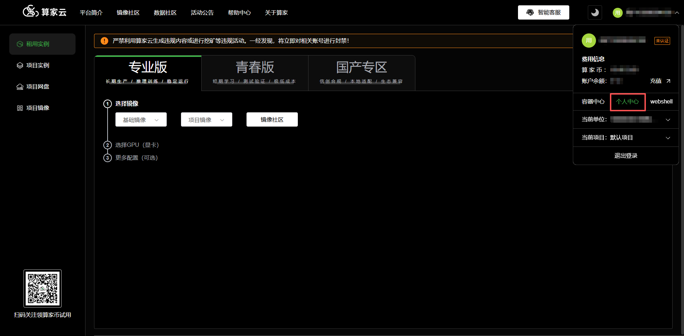The height and width of the screenshot is (336, 684).
Task: Collapse the user menu arrow in header
Action: click(677, 13)
